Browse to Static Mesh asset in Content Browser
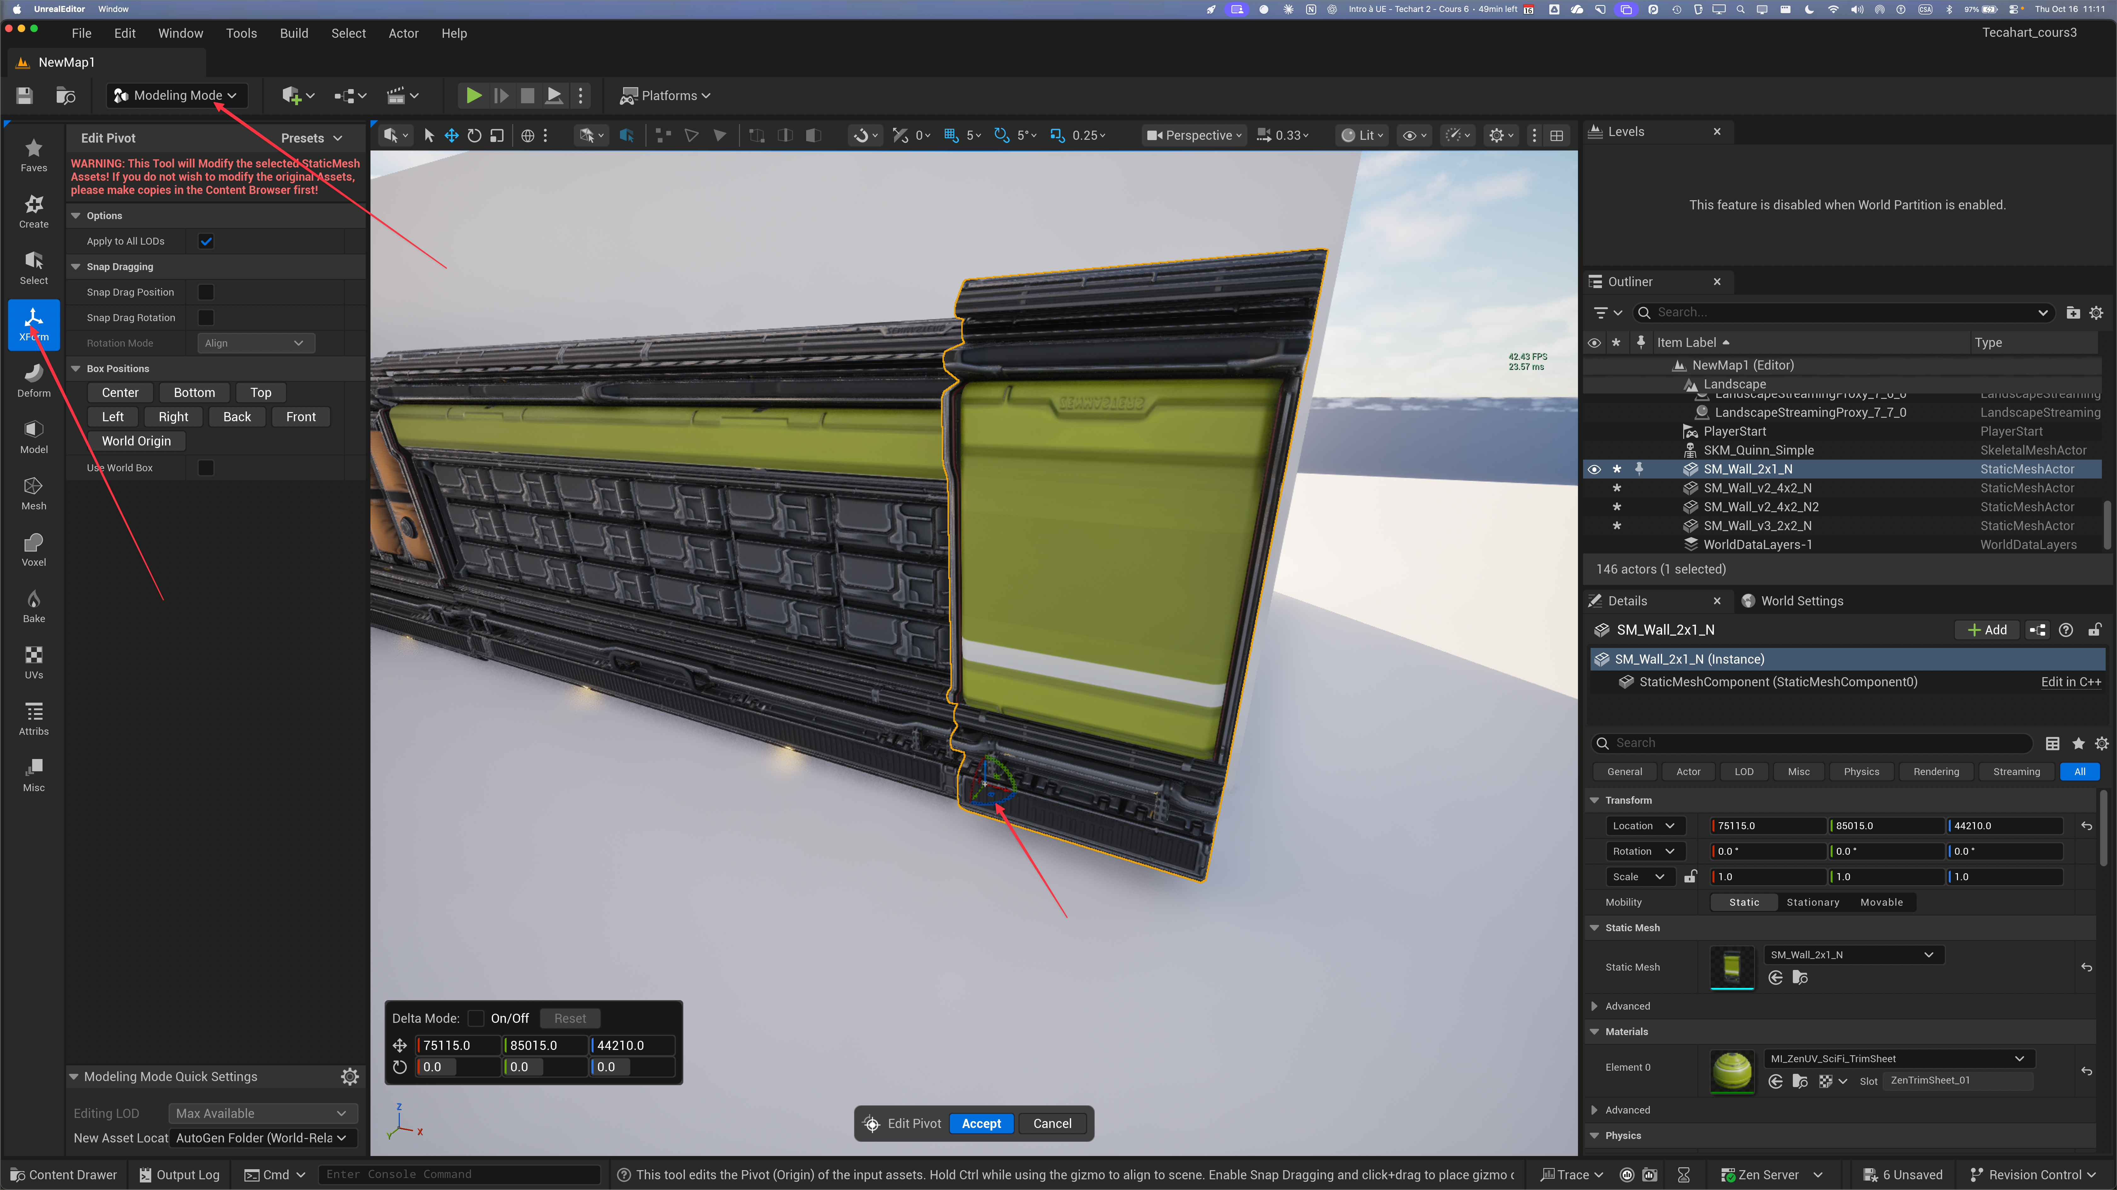The width and height of the screenshot is (2117, 1190). point(1800,977)
